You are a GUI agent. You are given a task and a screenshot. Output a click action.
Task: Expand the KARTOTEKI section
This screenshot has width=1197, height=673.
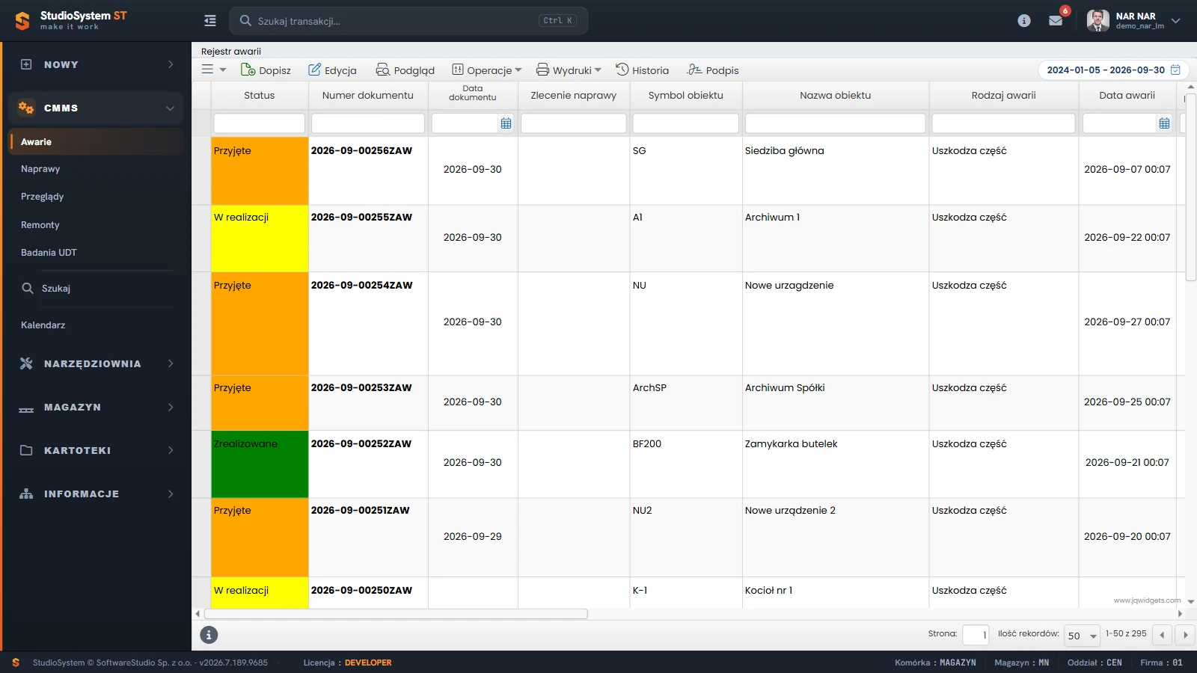pos(97,450)
